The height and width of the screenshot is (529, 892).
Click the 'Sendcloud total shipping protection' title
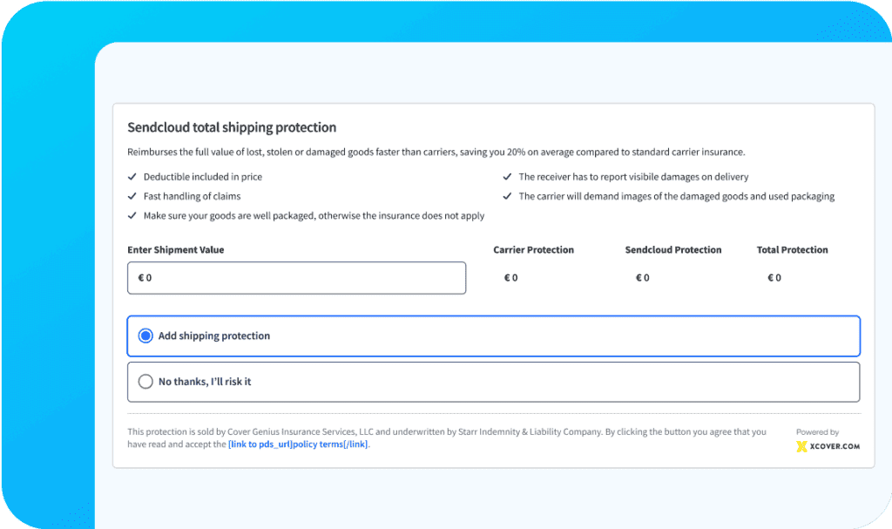pyautogui.click(x=232, y=126)
